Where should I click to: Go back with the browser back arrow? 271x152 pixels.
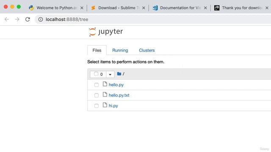(x=7, y=19)
